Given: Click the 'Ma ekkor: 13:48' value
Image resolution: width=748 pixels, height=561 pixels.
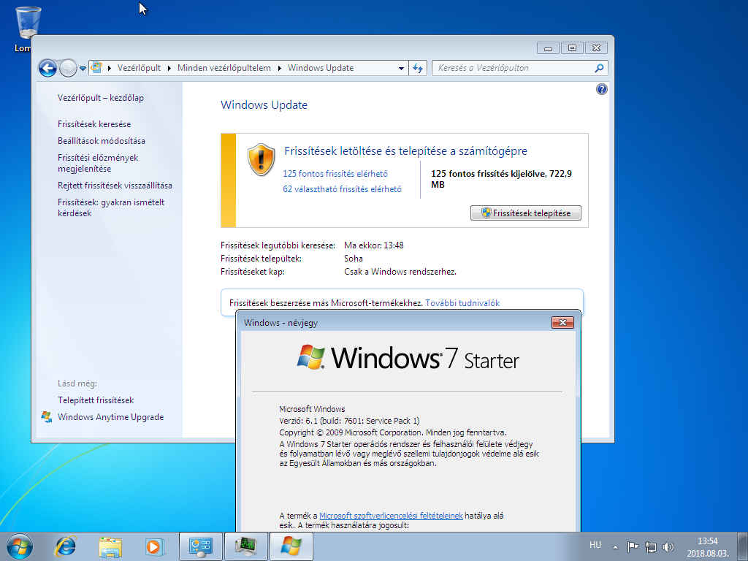Looking at the screenshot, I should pyautogui.click(x=374, y=245).
